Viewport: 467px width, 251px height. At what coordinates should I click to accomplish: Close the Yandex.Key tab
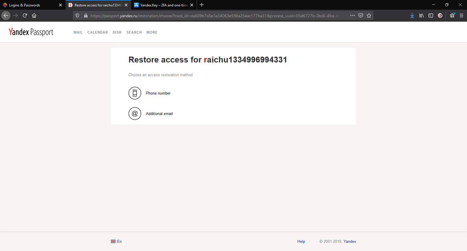192,5
